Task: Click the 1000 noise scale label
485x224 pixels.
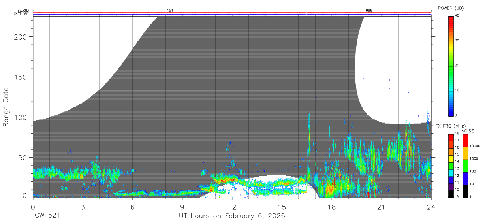Action: tap(473, 159)
